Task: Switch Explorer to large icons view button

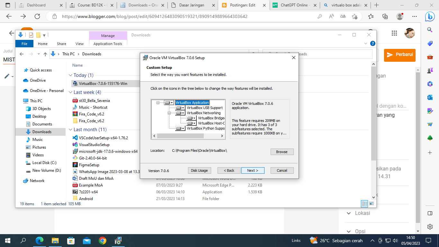Action: click(372, 204)
